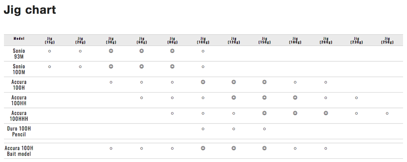
Task: Click the Accura 100H Bait model label
Action: [19, 151]
